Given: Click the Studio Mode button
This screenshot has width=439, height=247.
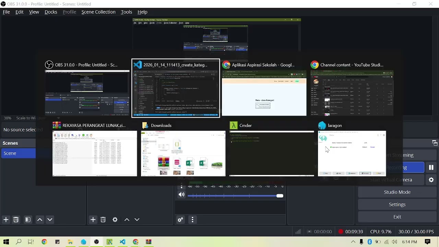Looking at the screenshot, I should (397, 192).
